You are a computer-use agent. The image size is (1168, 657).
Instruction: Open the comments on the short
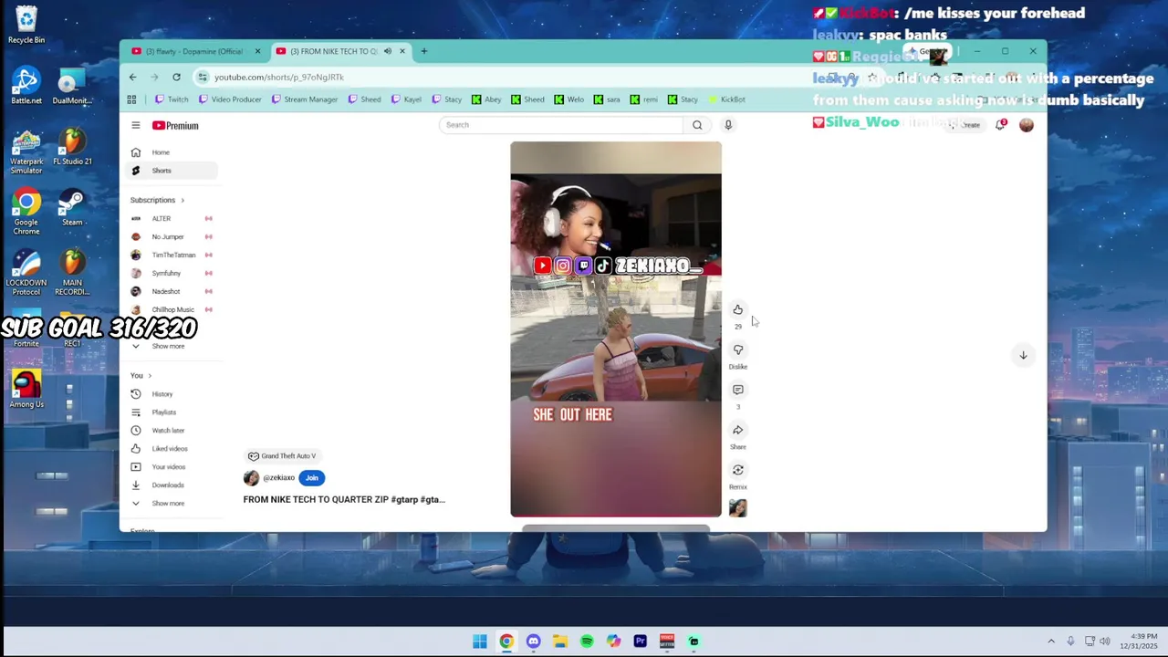coord(737,390)
